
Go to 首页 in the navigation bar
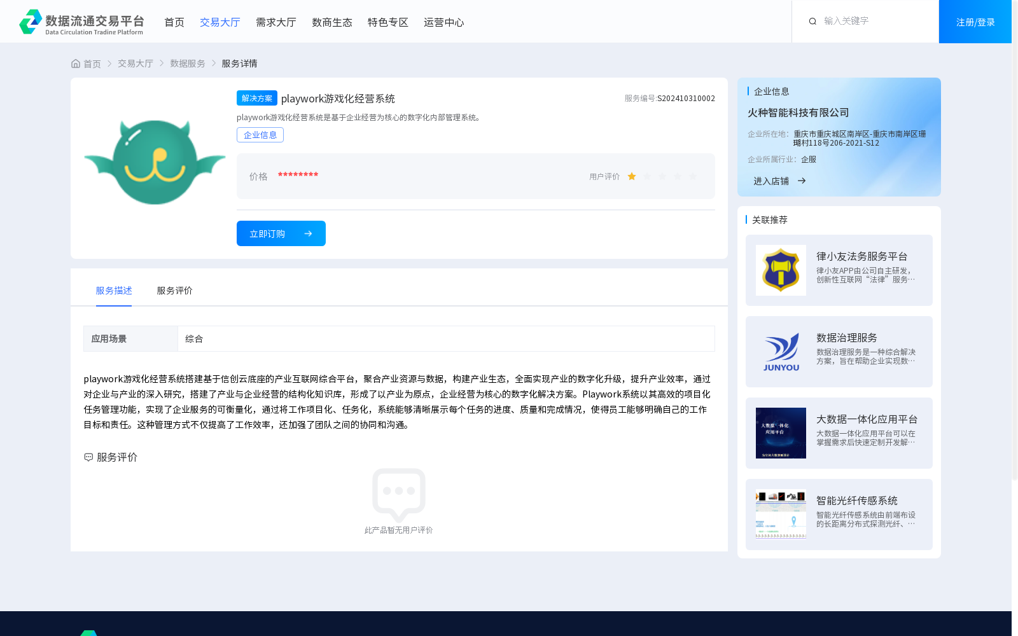[174, 22]
